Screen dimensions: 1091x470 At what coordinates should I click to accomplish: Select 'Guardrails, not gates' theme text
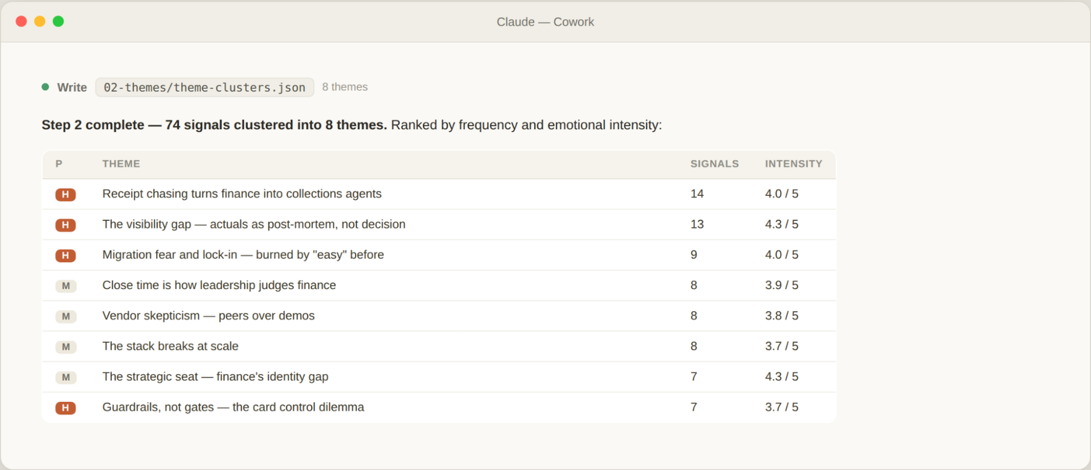click(234, 407)
